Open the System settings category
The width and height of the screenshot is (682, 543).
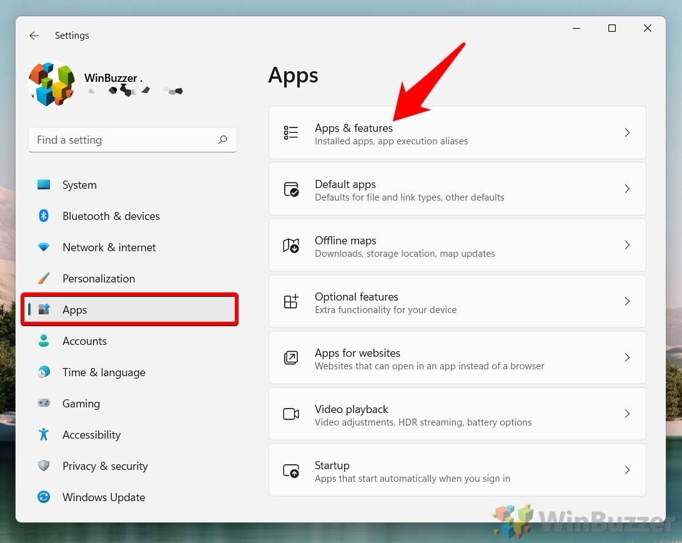(79, 185)
